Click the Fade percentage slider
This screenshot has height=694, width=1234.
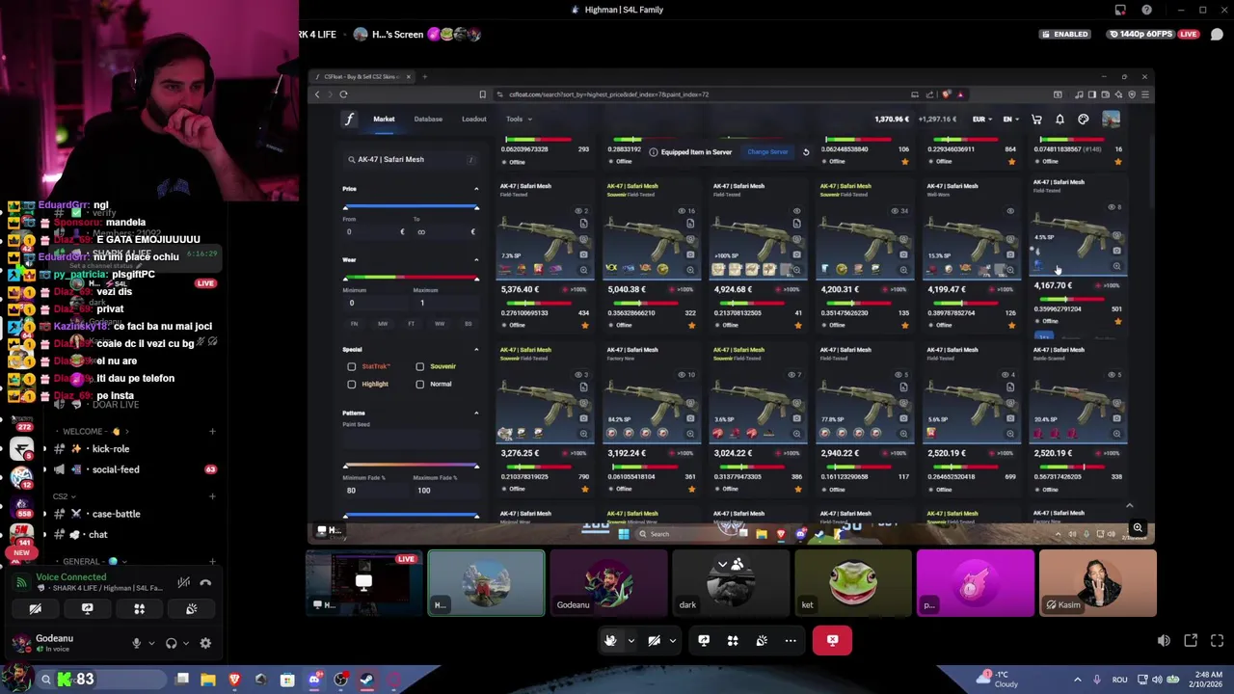pos(411,467)
